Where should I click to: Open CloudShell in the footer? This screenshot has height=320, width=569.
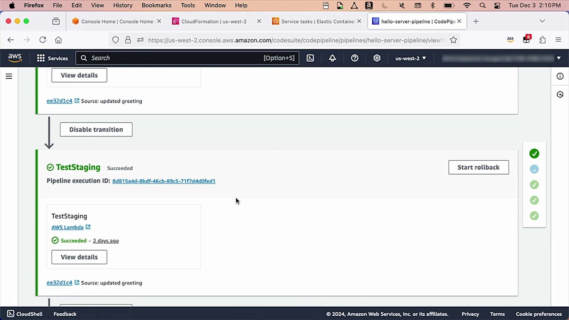(x=25, y=314)
